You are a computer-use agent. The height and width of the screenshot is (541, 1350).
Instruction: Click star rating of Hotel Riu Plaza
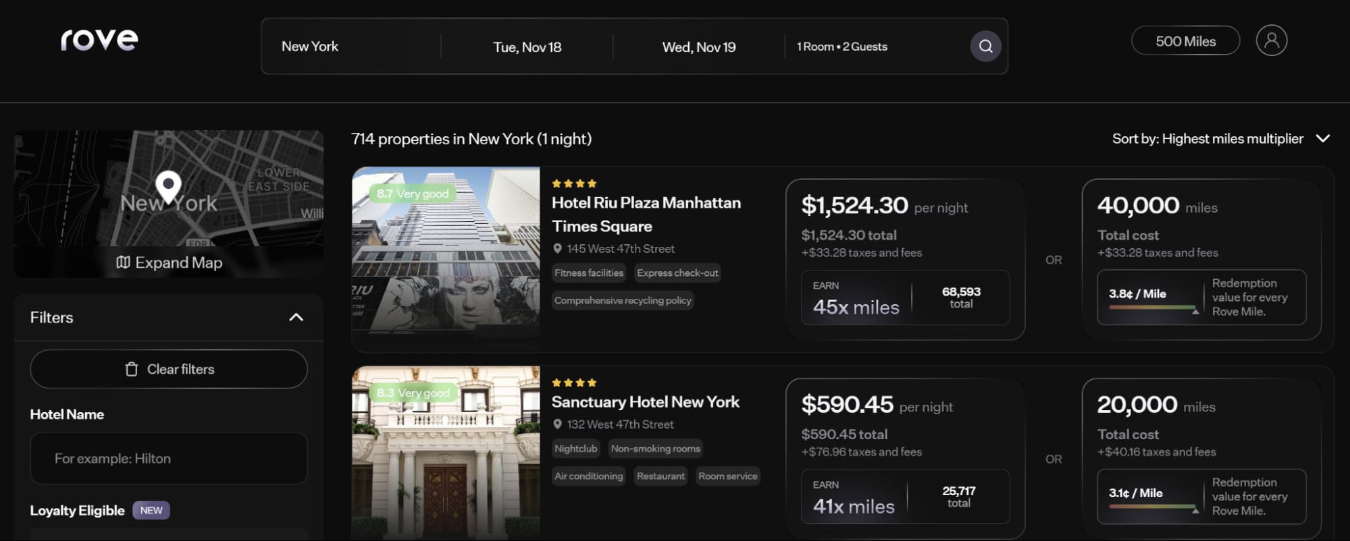click(x=574, y=183)
